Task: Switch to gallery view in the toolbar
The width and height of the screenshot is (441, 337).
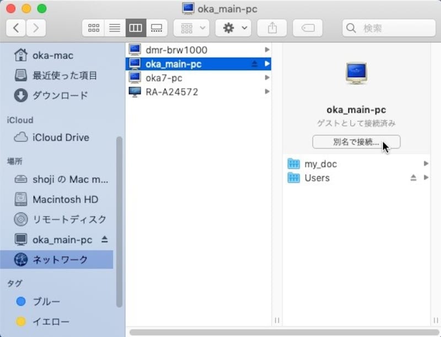Action: point(156,28)
